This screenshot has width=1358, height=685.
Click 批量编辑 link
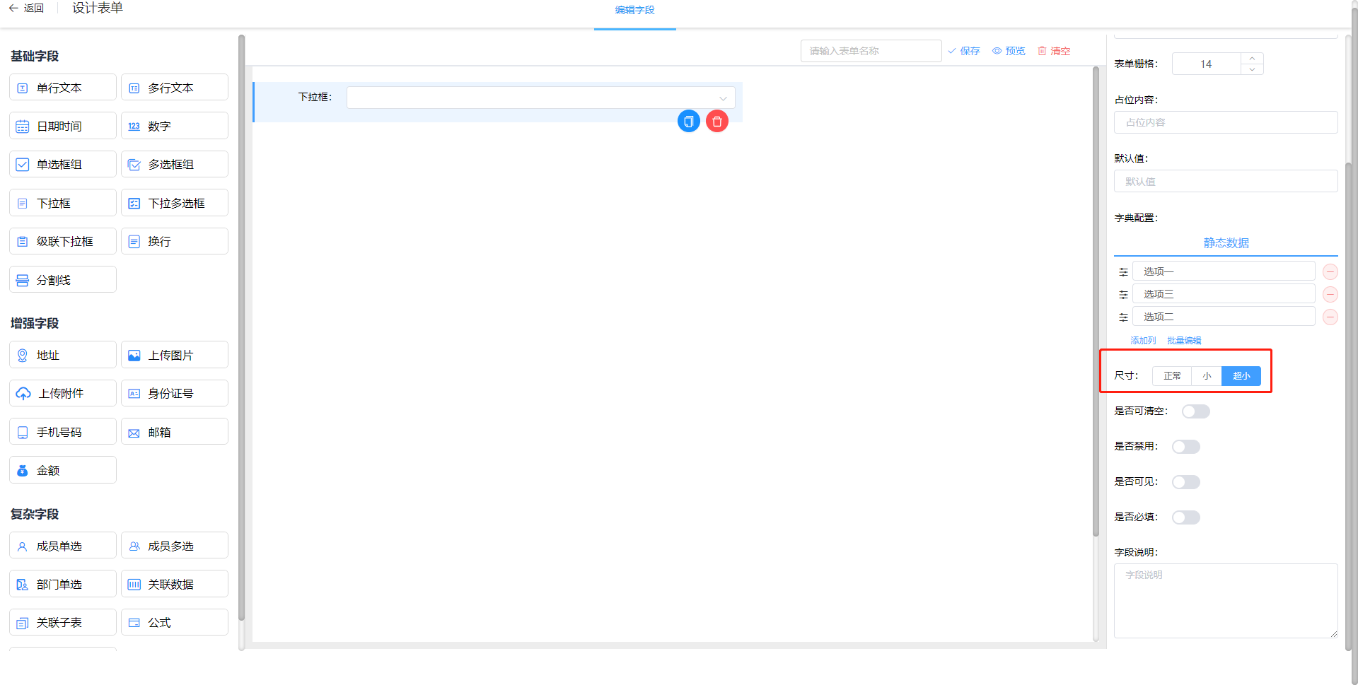1184,341
